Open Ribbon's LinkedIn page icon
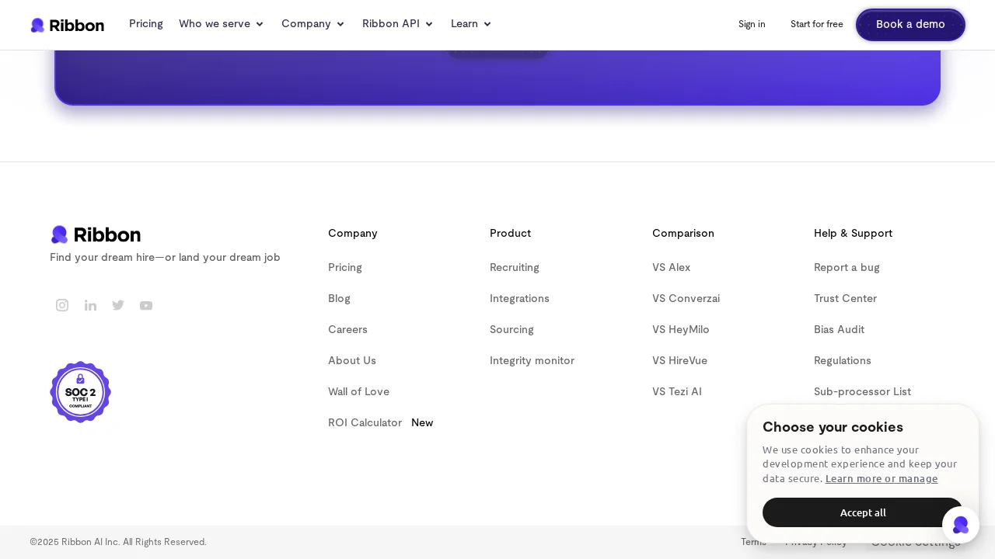 (x=90, y=305)
